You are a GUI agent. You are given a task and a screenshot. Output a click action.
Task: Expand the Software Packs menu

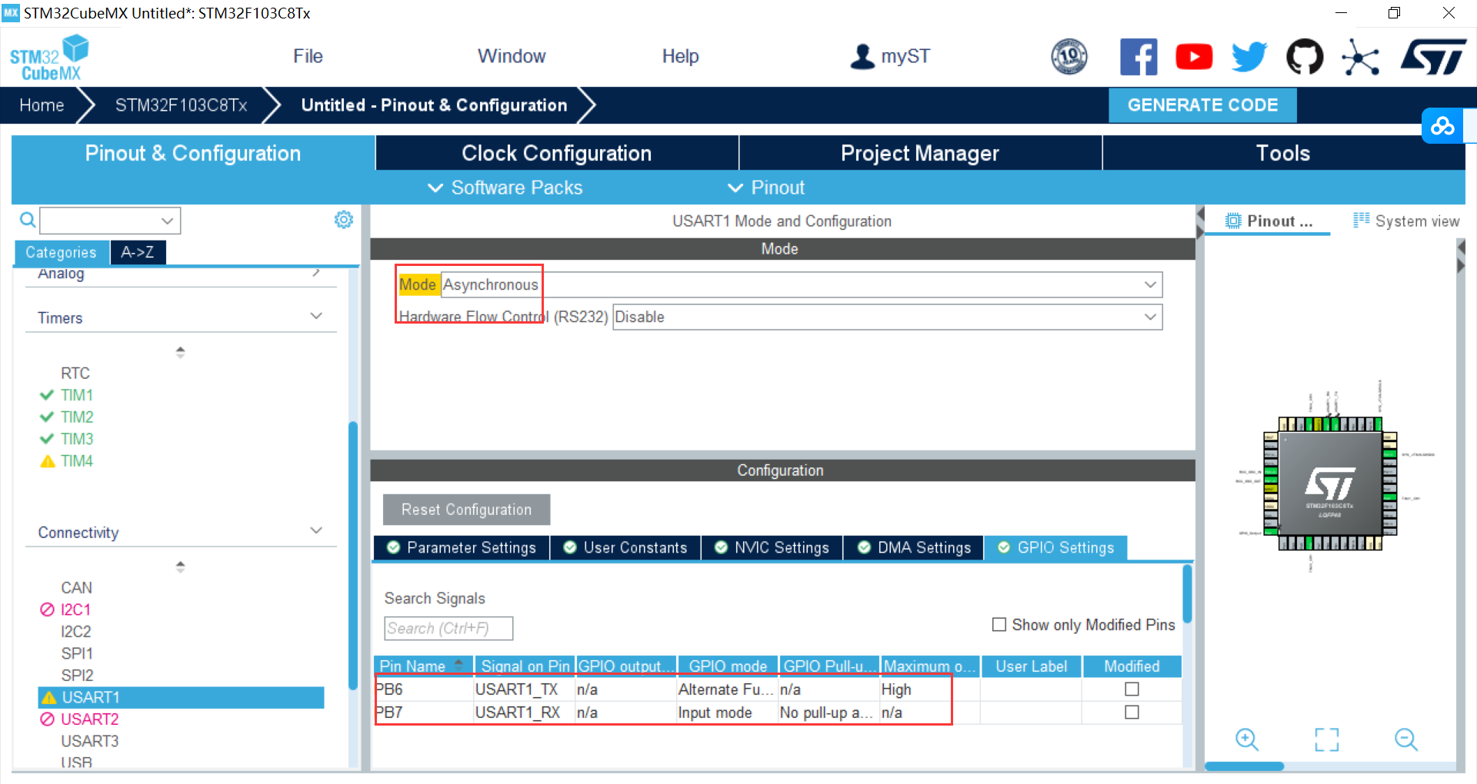[x=505, y=188]
